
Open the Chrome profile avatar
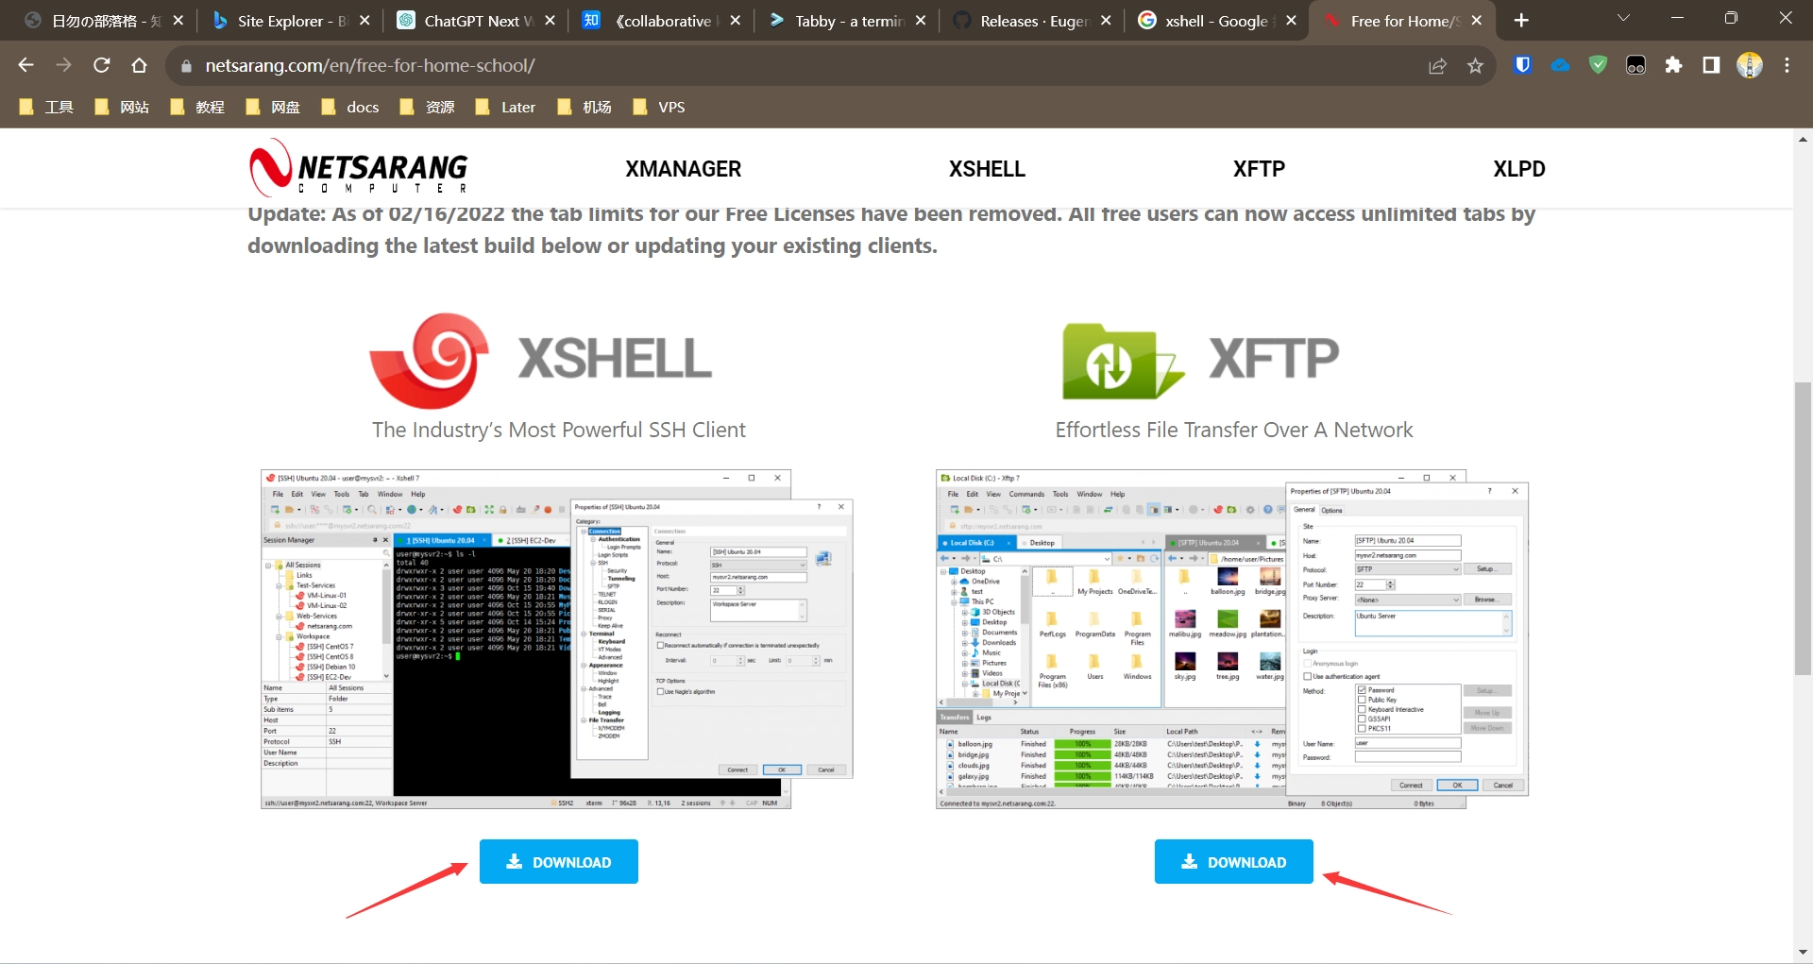(1749, 65)
